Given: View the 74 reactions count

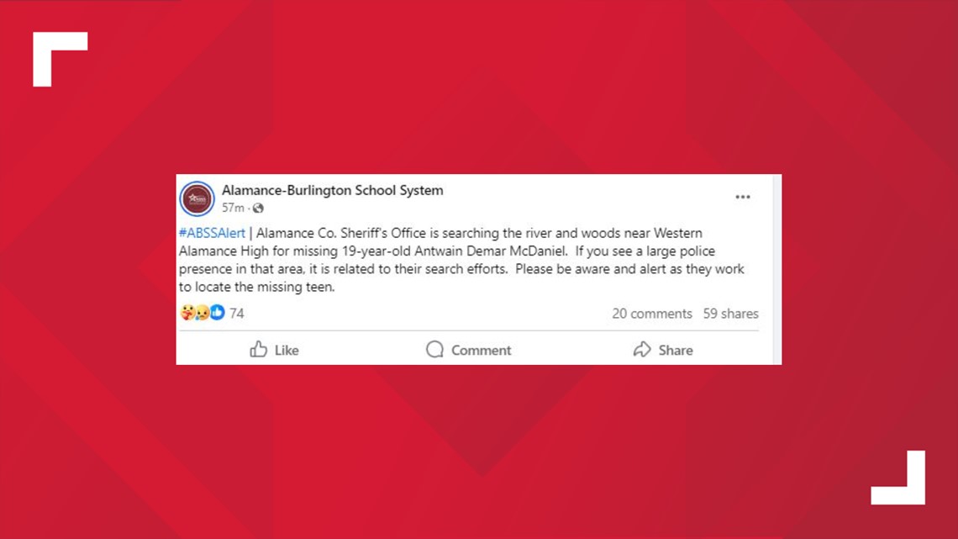Looking at the screenshot, I should tap(237, 314).
